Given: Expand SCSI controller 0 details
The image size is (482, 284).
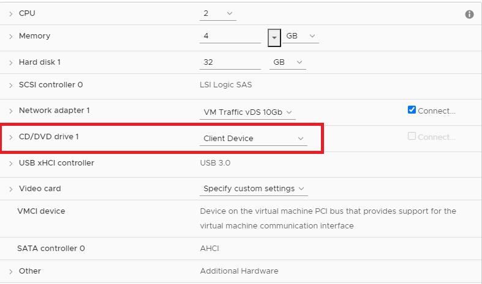Looking at the screenshot, I should click(x=11, y=86).
